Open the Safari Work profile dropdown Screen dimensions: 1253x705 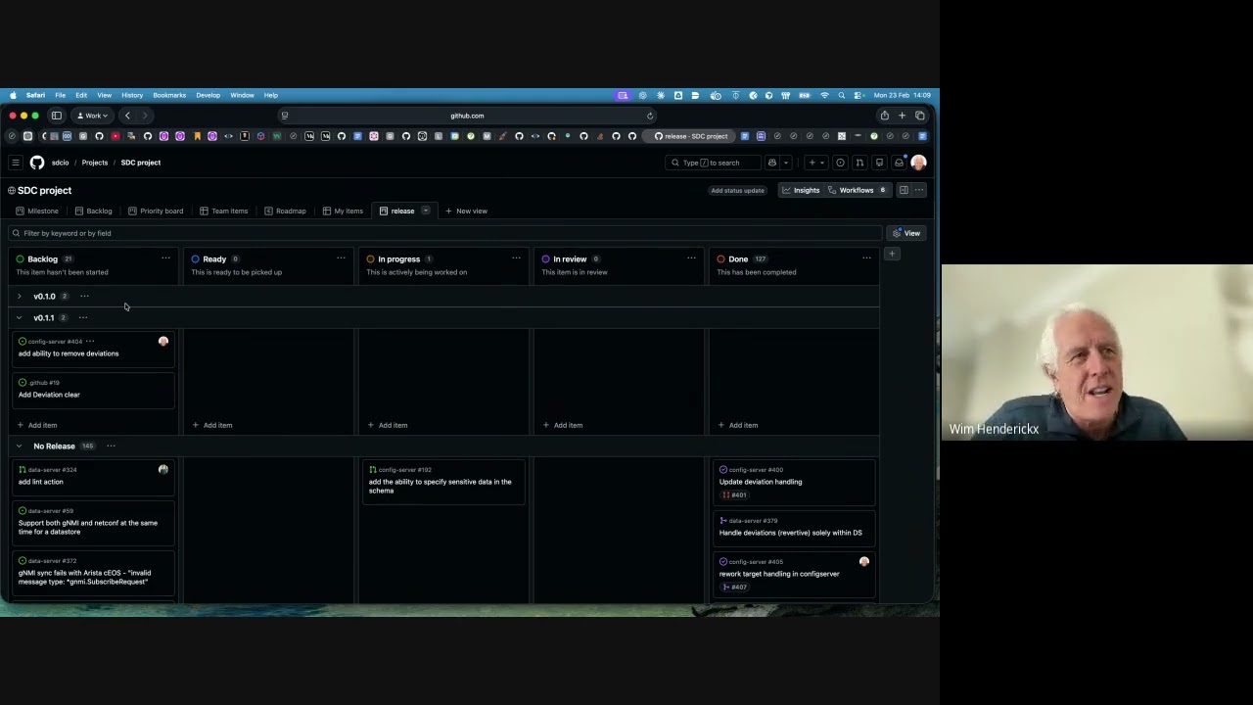[x=94, y=116]
